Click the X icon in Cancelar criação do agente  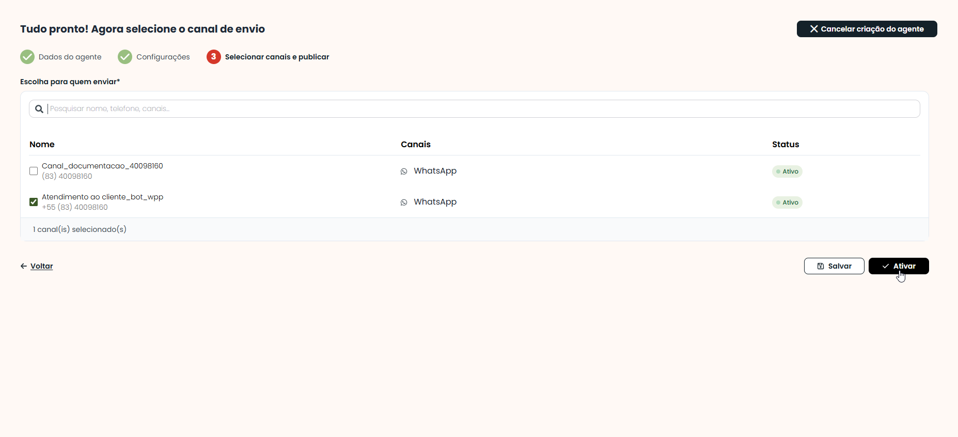[814, 29]
